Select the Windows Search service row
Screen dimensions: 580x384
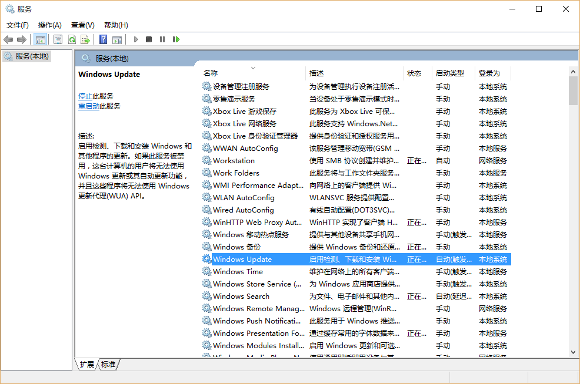(x=241, y=297)
